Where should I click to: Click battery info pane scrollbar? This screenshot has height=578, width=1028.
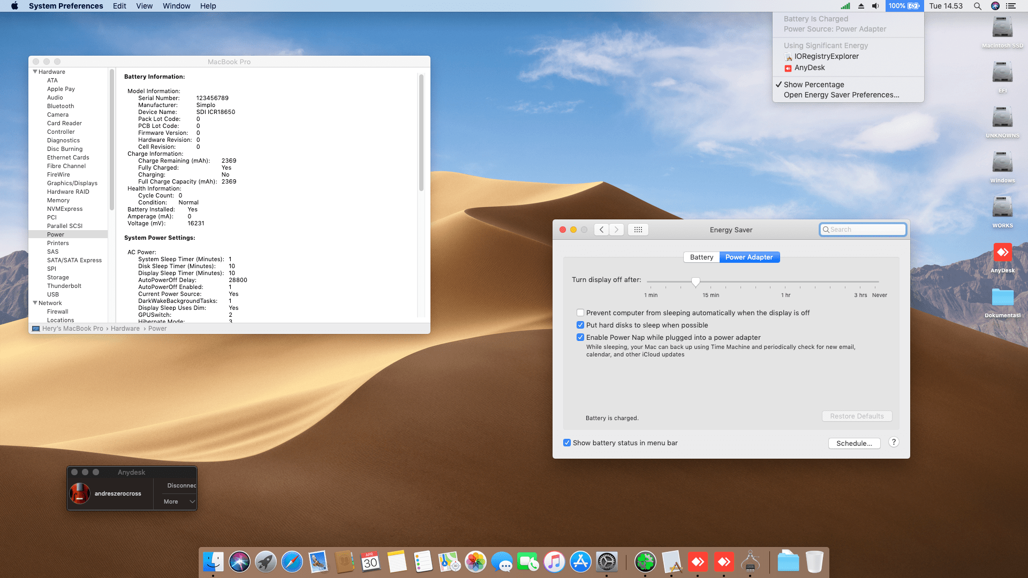click(421, 133)
